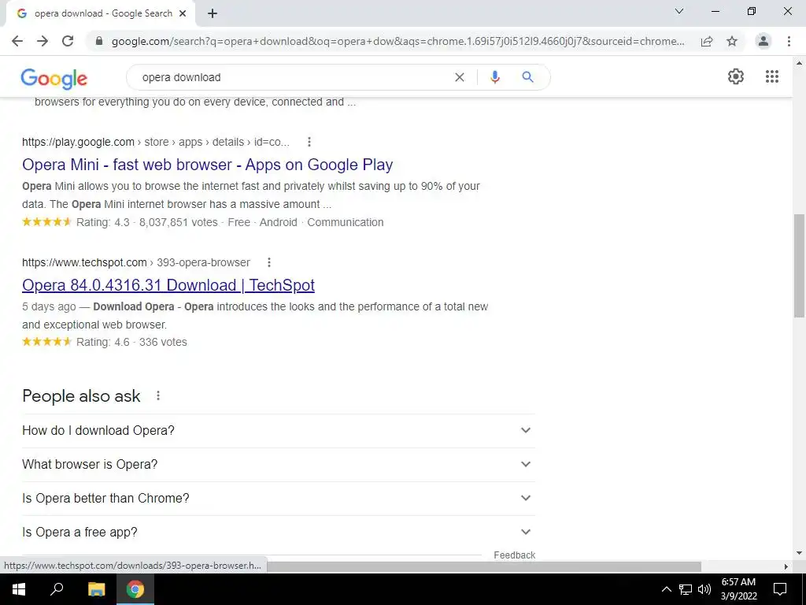Expand 'How do I download Opera?'
Viewport: 806px width, 605px height.
coord(279,431)
